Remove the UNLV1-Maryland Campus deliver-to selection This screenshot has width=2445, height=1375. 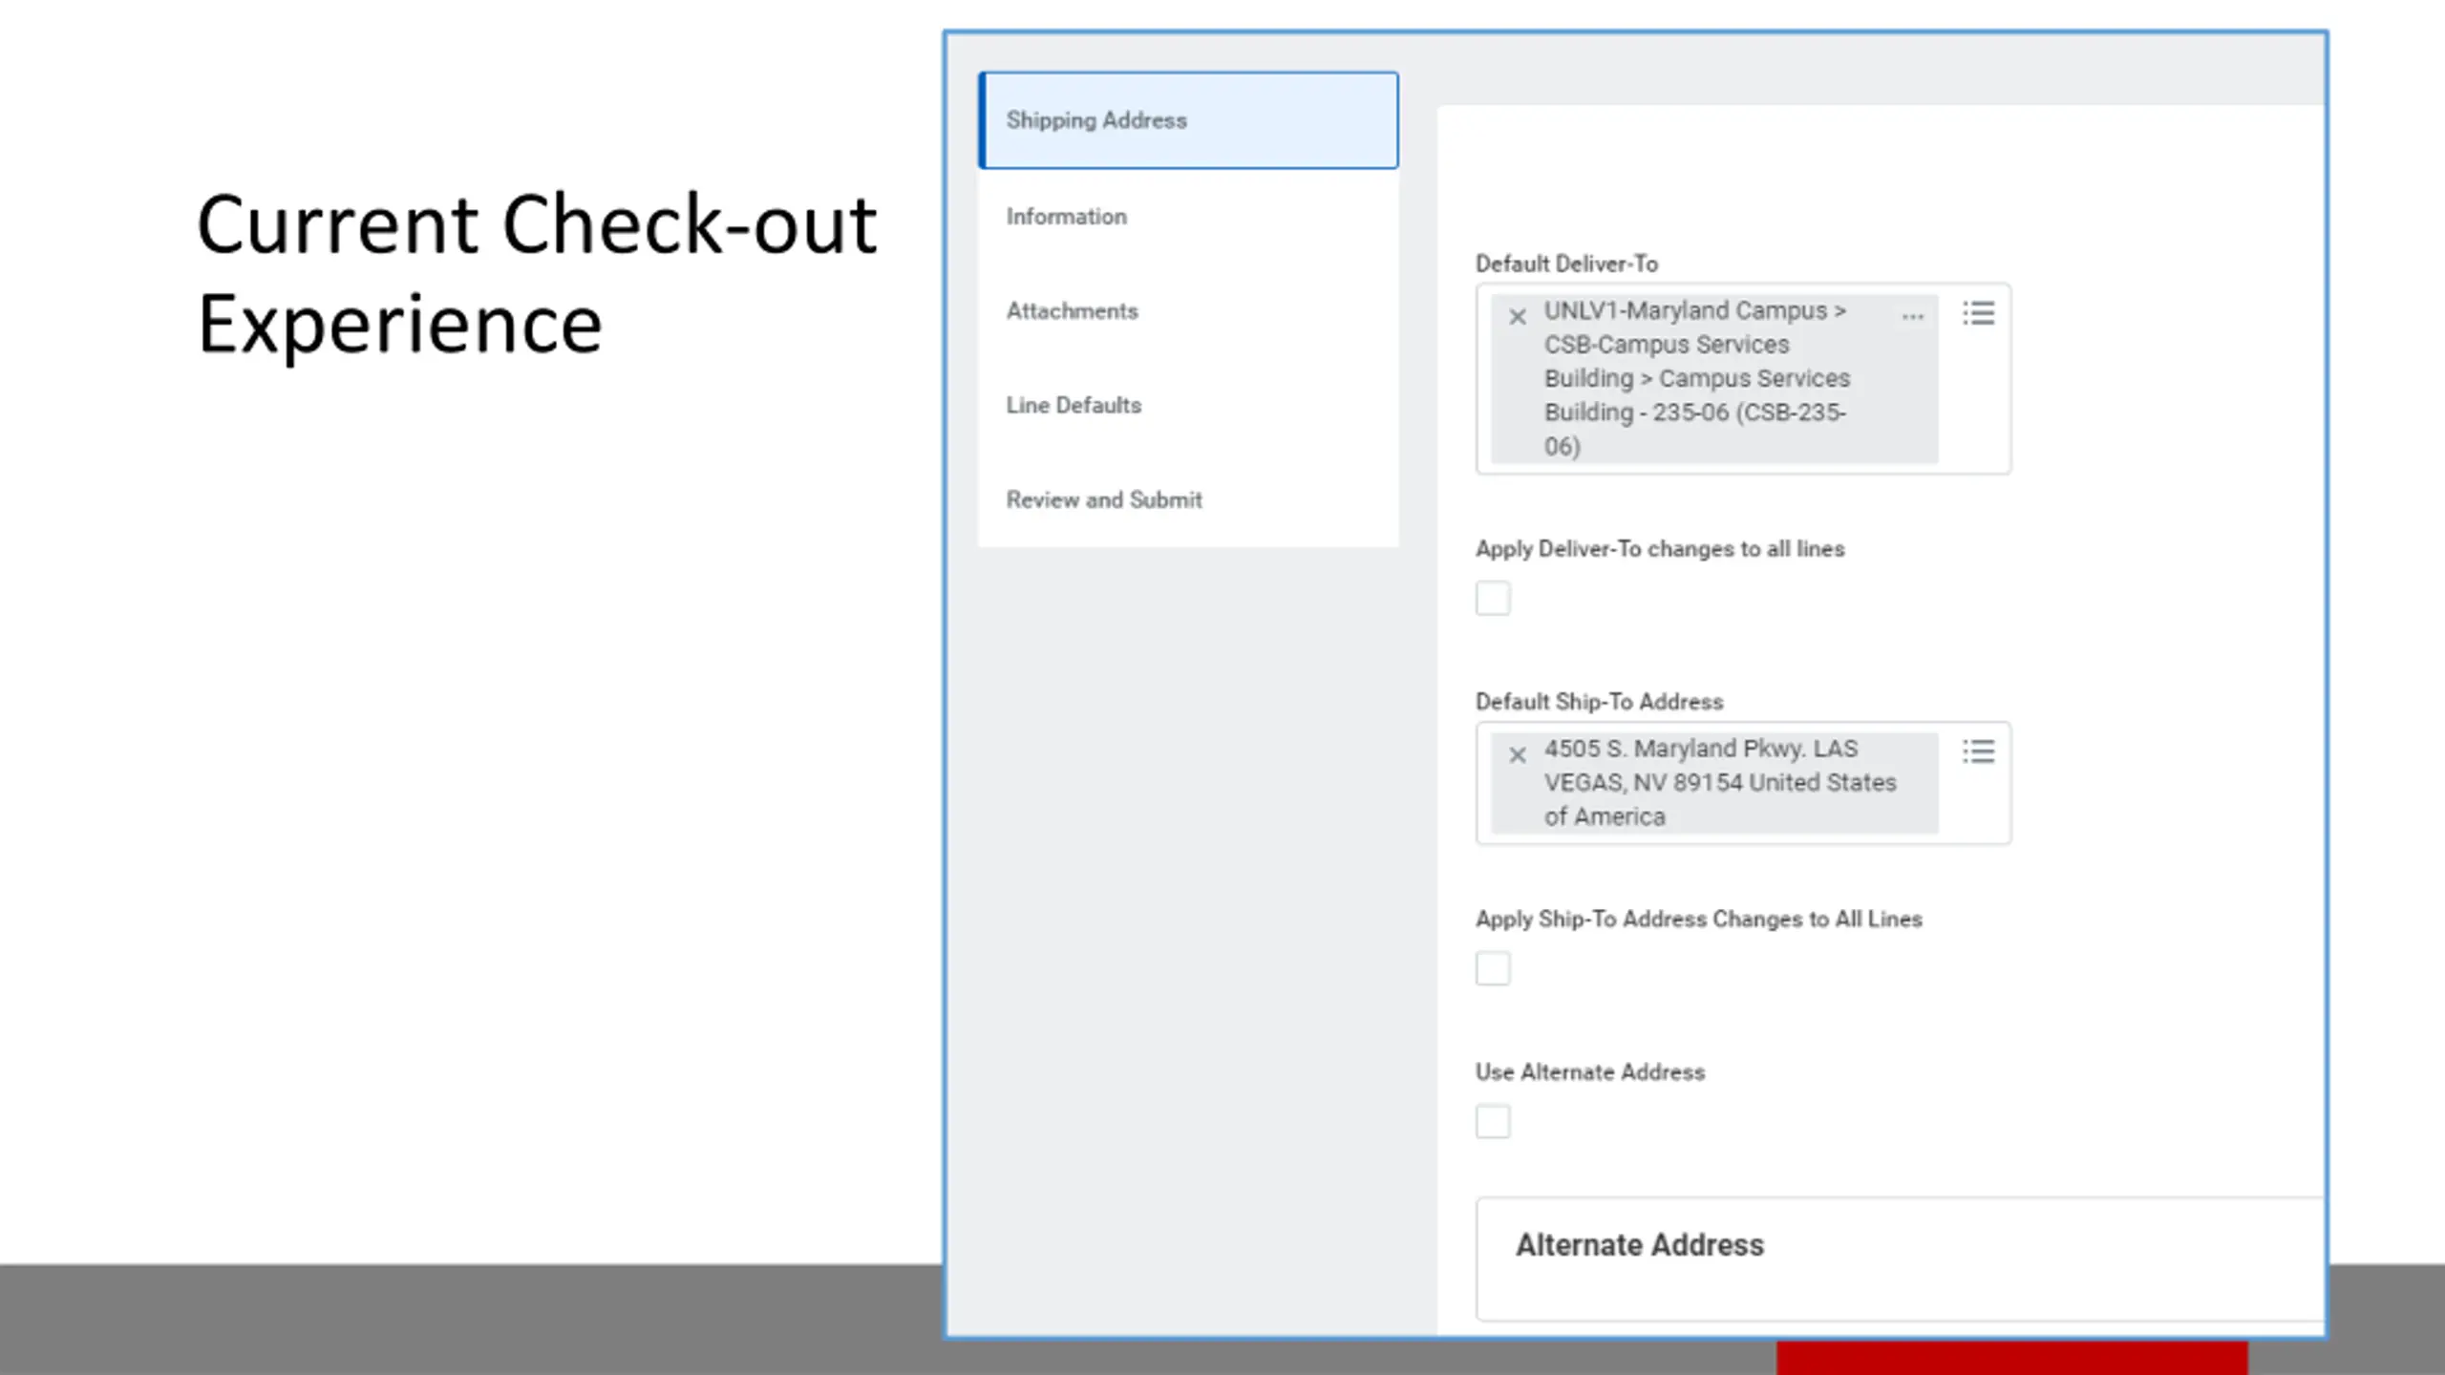click(1517, 317)
